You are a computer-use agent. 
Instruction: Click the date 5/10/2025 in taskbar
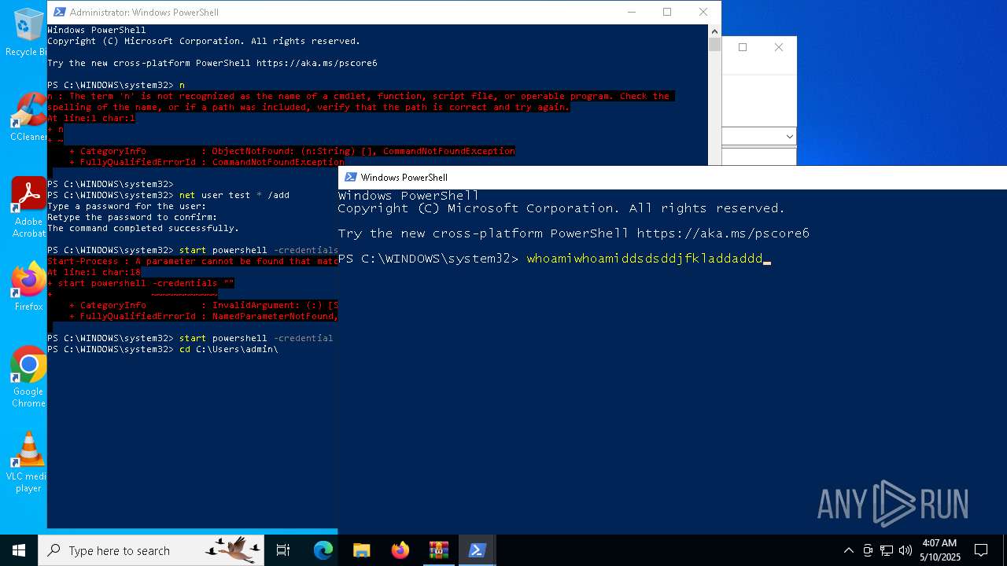point(940,557)
